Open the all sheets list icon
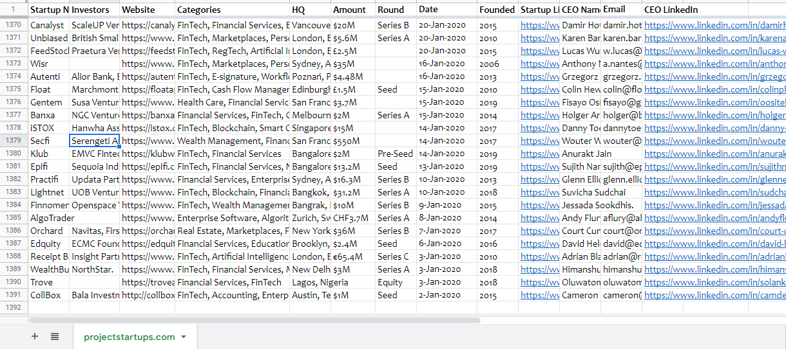 coord(55,336)
